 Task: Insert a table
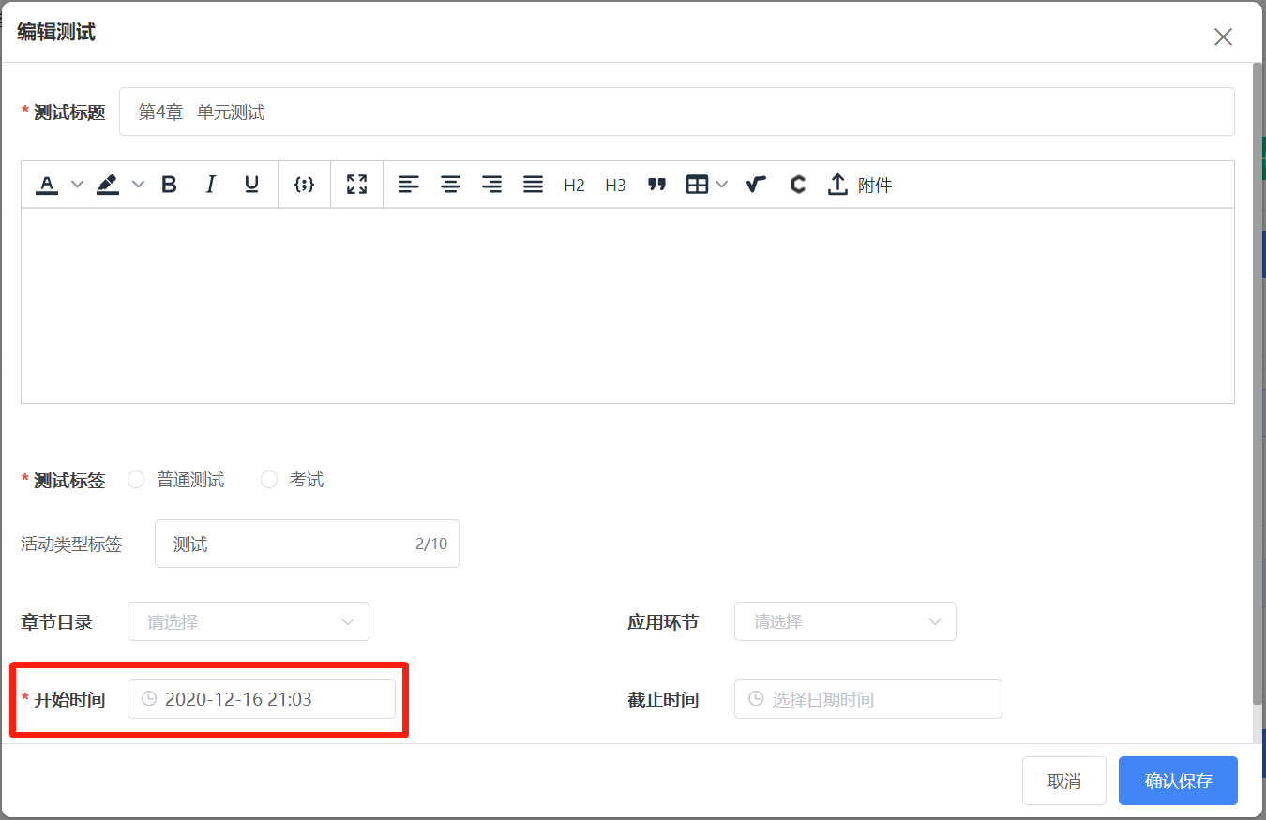click(x=697, y=185)
